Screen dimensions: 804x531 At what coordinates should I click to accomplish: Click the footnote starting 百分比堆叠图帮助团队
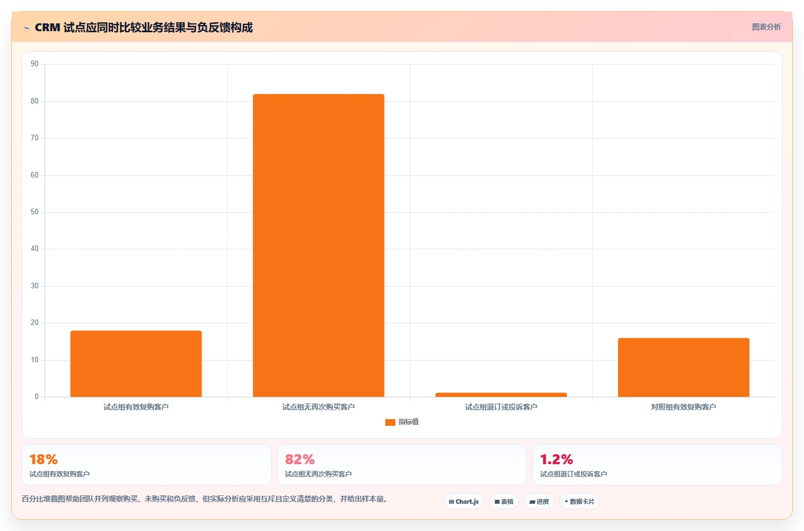[x=204, y=499]
